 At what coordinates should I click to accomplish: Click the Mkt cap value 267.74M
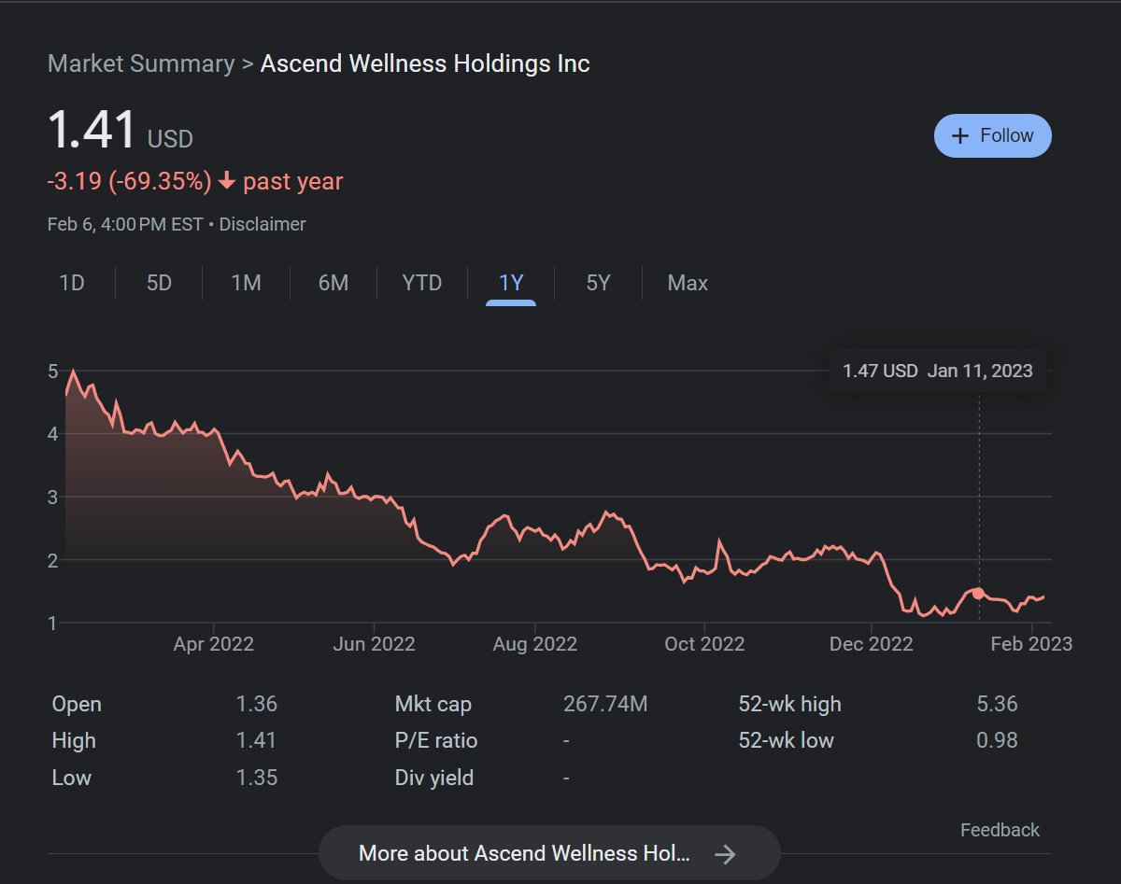605,704
